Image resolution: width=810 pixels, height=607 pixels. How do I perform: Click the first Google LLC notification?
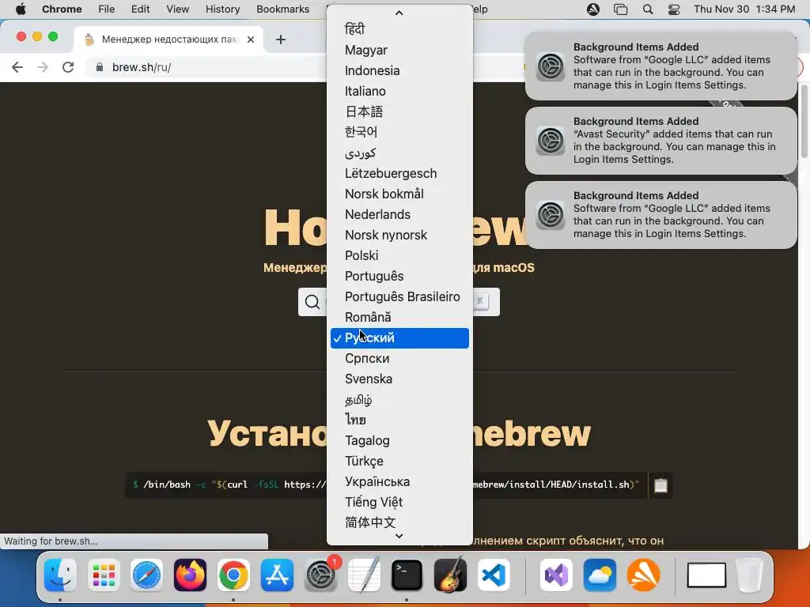pos(660,66)
